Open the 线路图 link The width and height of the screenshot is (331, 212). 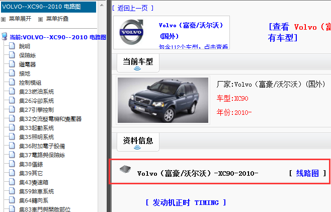pyautogui.click(x=307, y=173)
